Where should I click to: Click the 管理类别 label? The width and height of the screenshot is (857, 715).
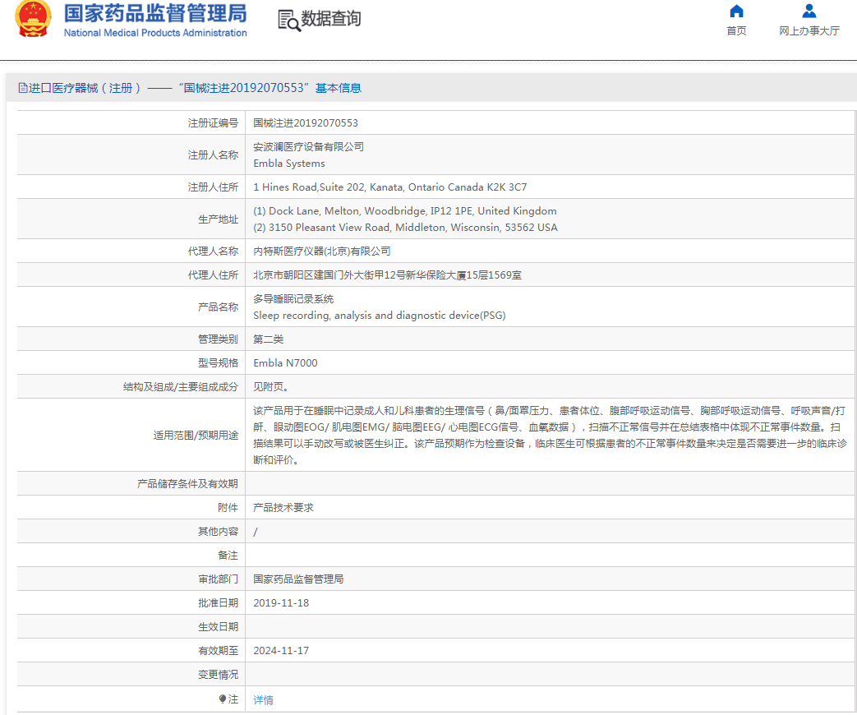pos(218,339)
